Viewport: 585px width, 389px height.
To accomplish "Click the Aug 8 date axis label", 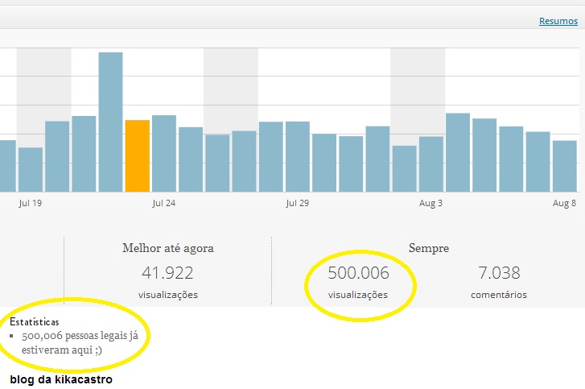I will tap(565, 203).
